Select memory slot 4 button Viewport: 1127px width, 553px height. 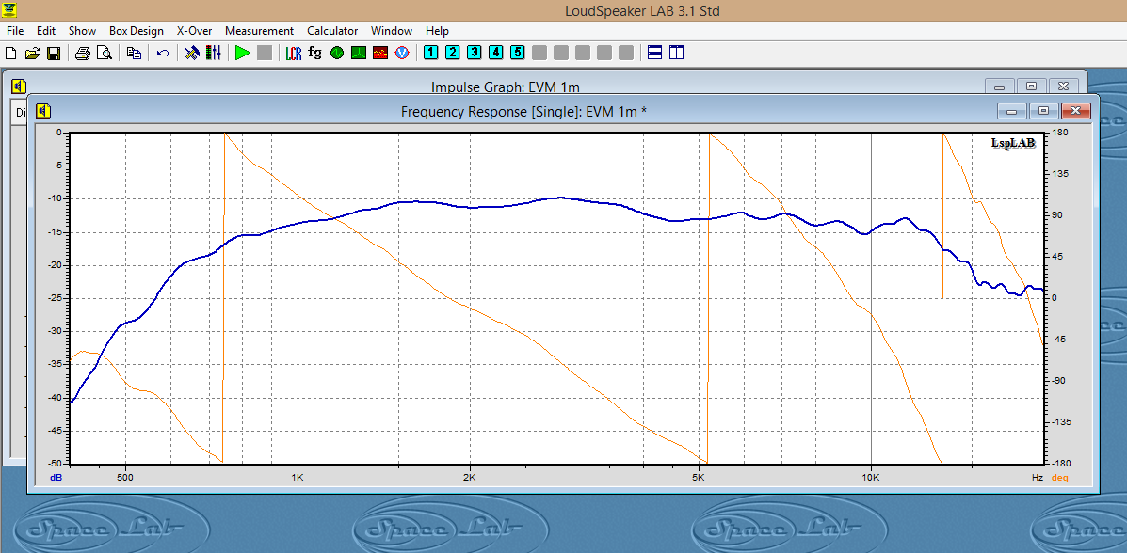496,53
